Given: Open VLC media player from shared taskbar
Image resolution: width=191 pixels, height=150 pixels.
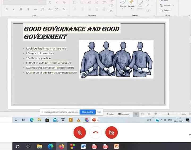Looking at the screenshot, I should [78, 120].
